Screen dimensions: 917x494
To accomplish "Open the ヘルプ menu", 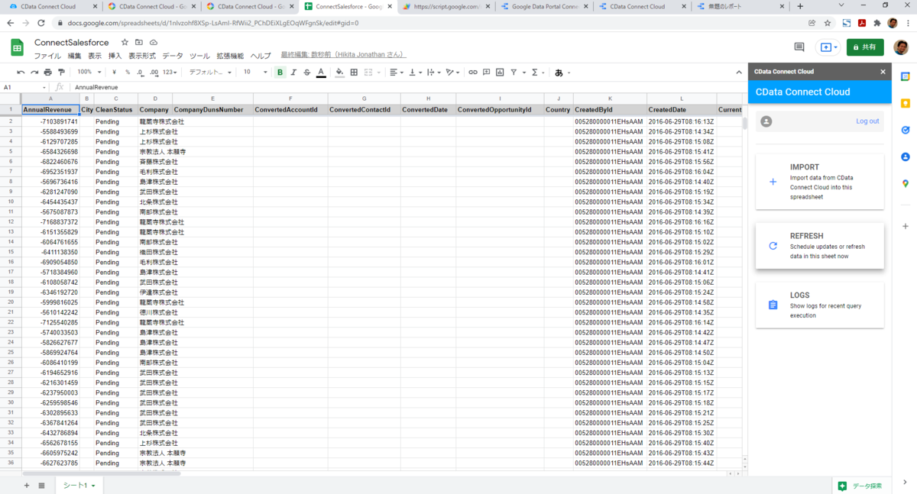I will coord(261,56).
